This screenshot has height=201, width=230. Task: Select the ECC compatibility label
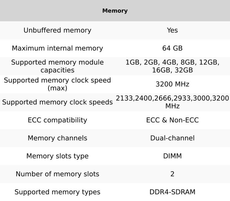[57, 120]
